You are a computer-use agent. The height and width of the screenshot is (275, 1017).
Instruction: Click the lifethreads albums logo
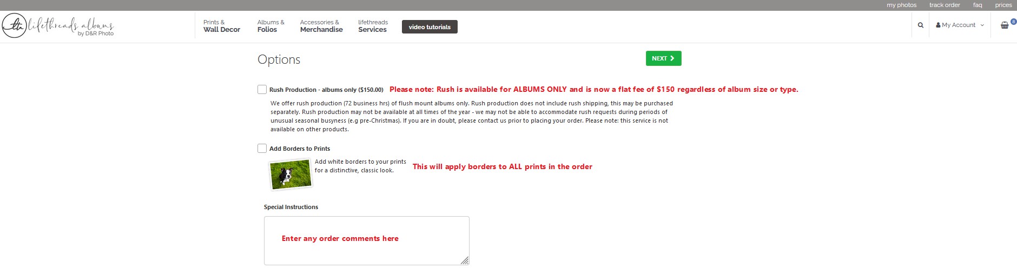coord(58,26)
